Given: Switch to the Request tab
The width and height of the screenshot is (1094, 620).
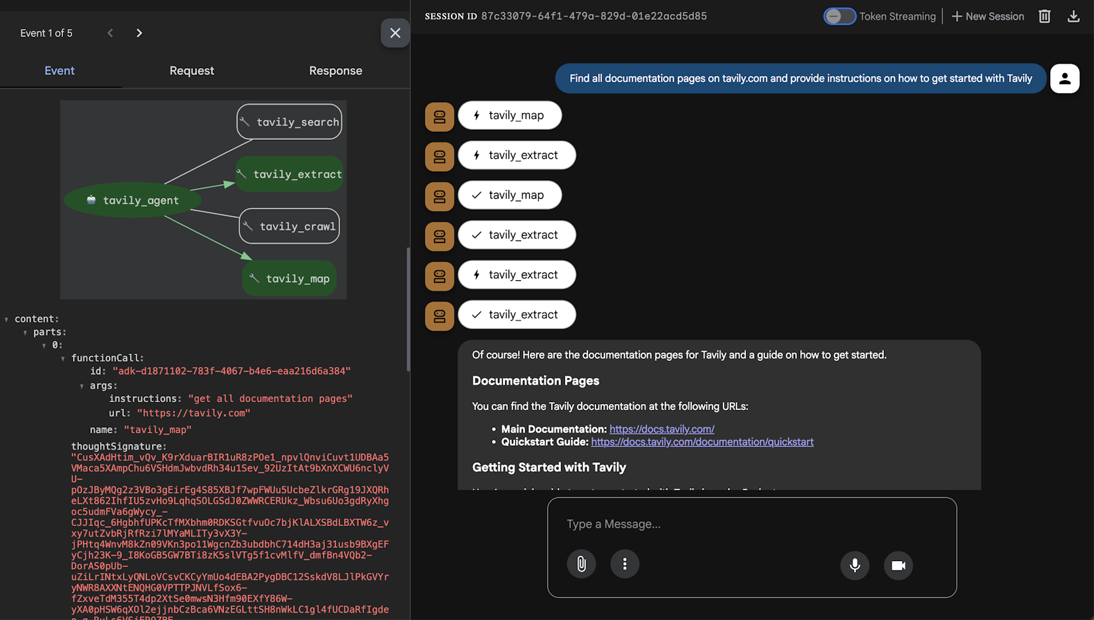Looking at the screenshot, I should click(192, 71).
